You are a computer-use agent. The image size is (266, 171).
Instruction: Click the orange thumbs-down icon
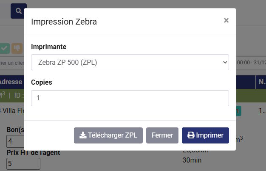pos(17,48)
